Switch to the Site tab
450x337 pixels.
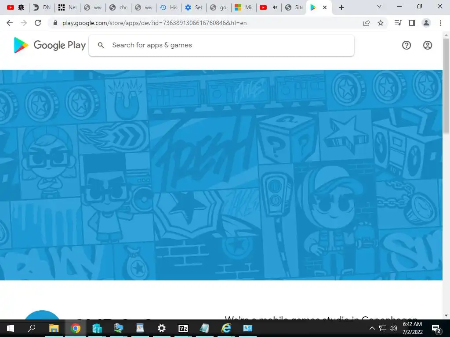tap(294, 7)
